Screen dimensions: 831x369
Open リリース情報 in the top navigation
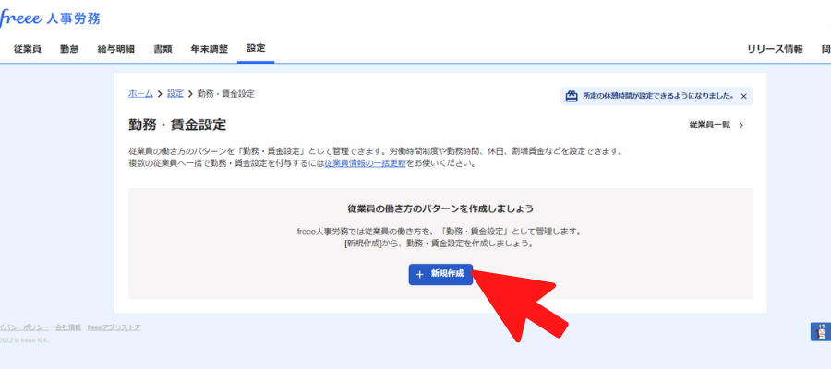pyautogui.click(x=775, y=49)
